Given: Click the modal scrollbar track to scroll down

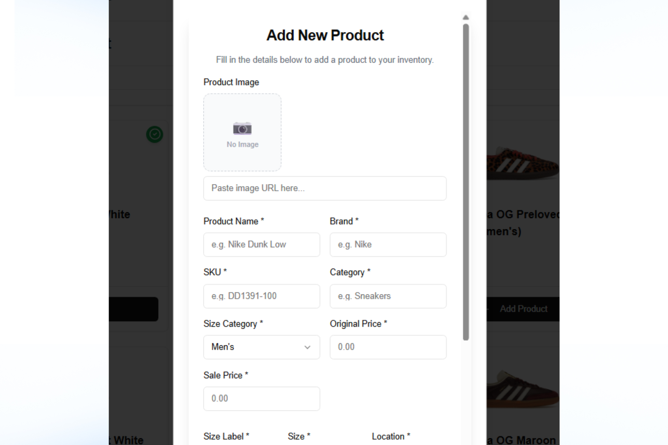Looking at the screenshot, I should 465,392.
